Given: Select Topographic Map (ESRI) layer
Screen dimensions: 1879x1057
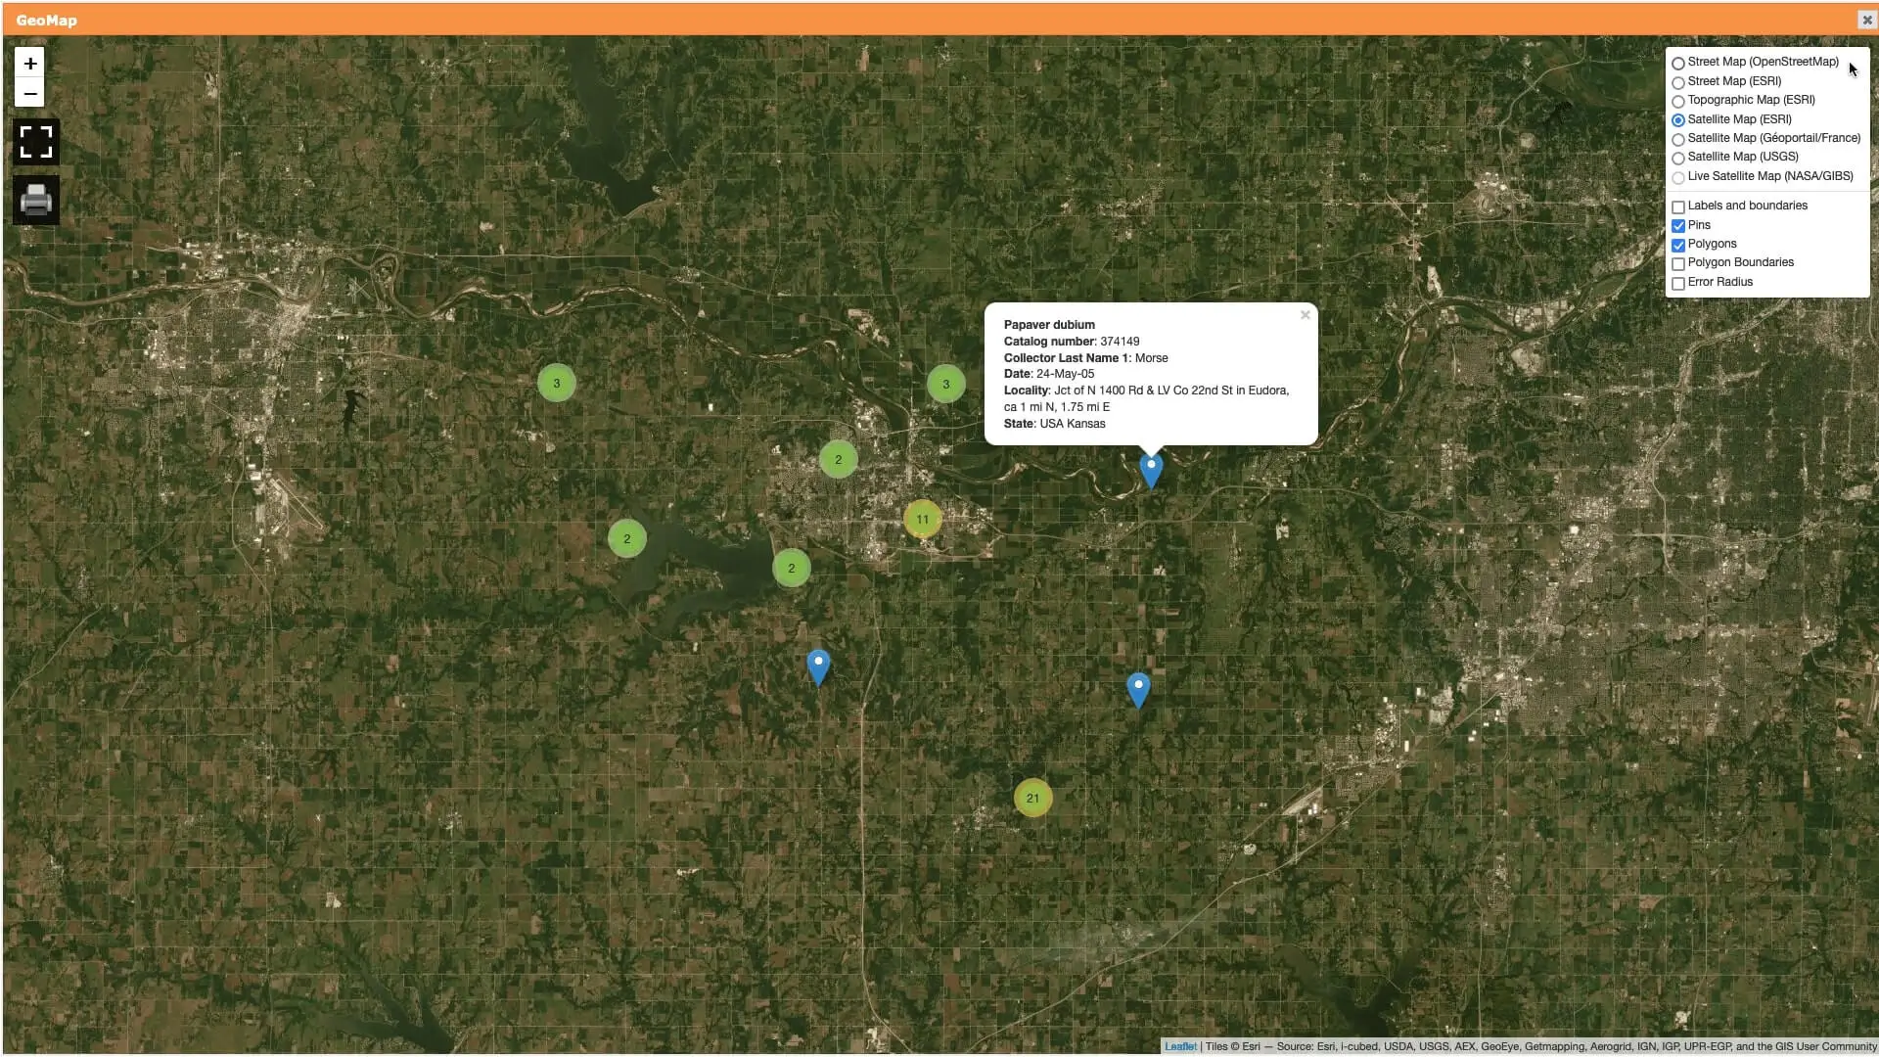Looking at the screenshot, I should [x=1678, y=101].
